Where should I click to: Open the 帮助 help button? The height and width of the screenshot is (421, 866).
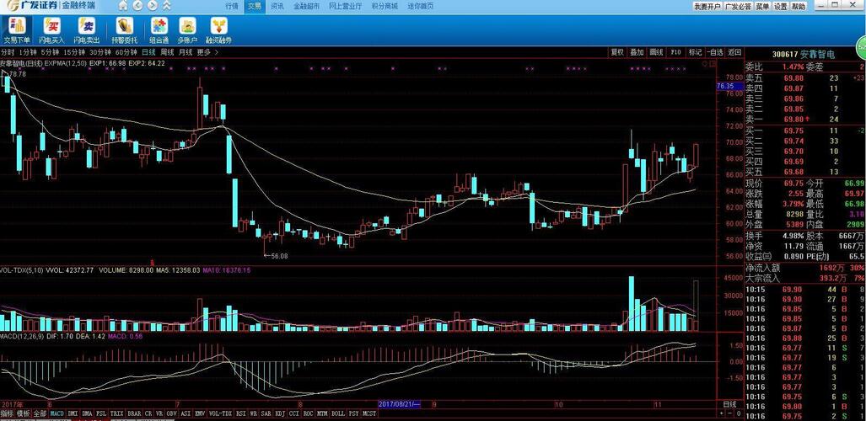coord(799,7)
